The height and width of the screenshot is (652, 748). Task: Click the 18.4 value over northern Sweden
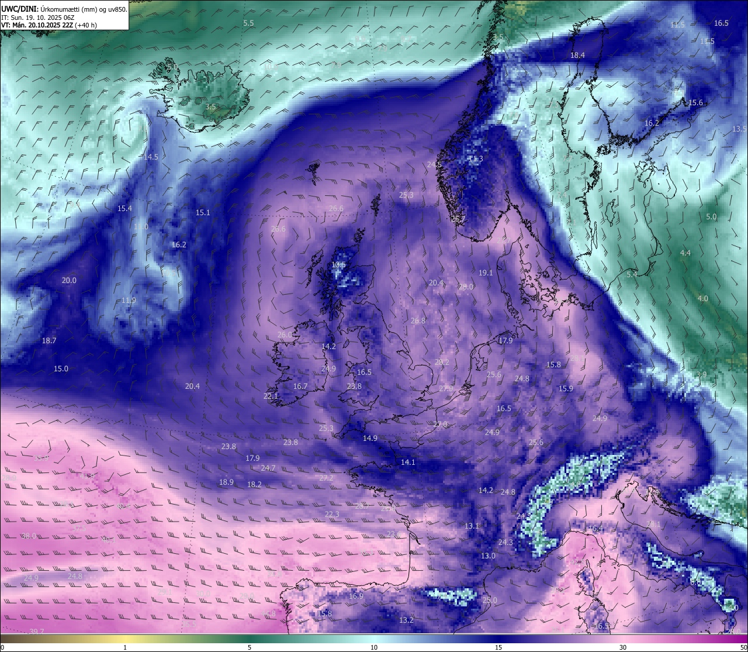(577, 55)
